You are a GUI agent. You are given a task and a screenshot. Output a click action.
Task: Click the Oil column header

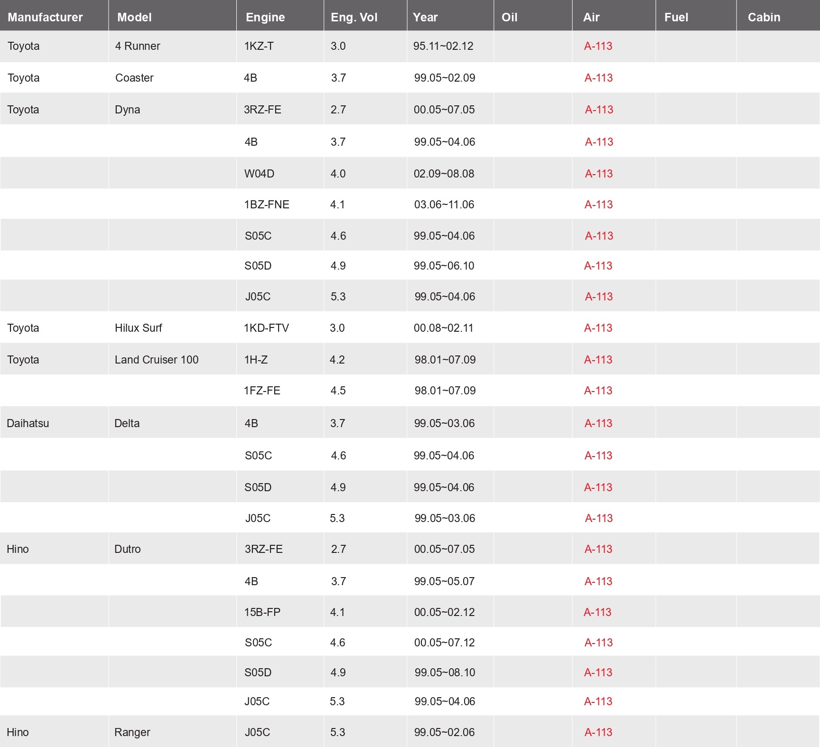point(509,17)
